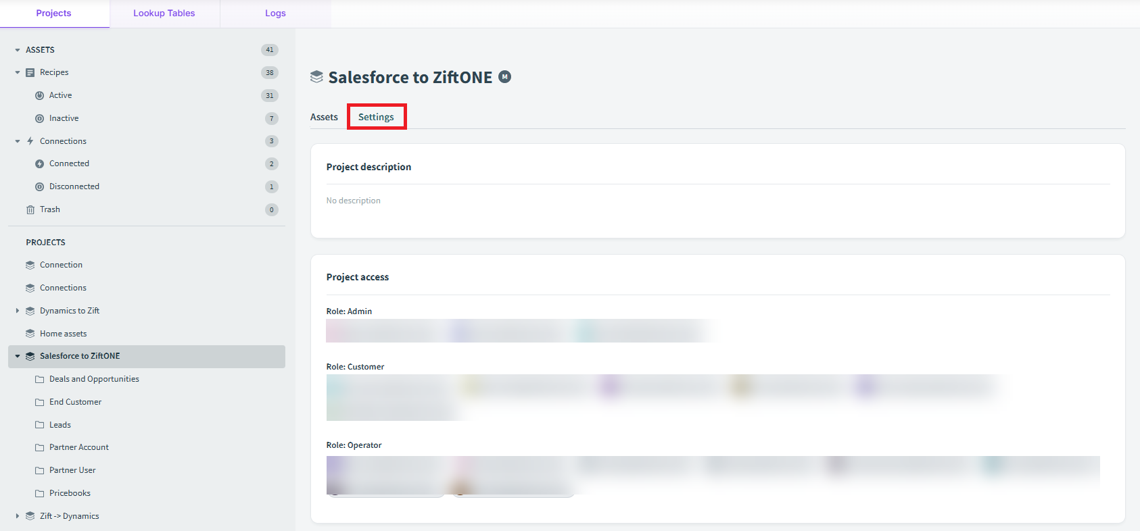Collapse the Salesforce to ZiftONE project tree
The width and height of the screenshot is (1140, 531).
18,356
